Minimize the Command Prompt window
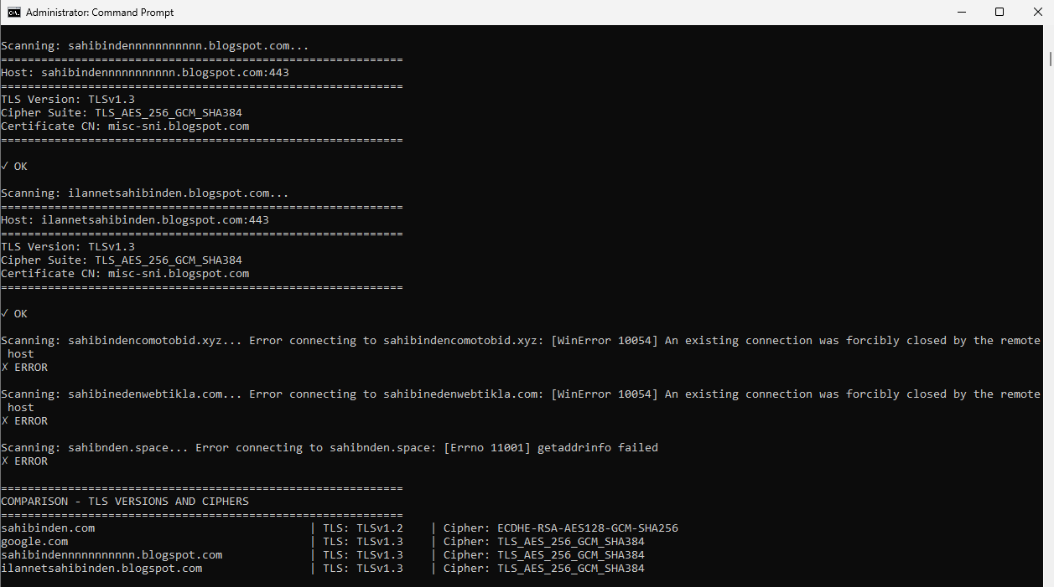The image size is (1054, 587). 960,13
